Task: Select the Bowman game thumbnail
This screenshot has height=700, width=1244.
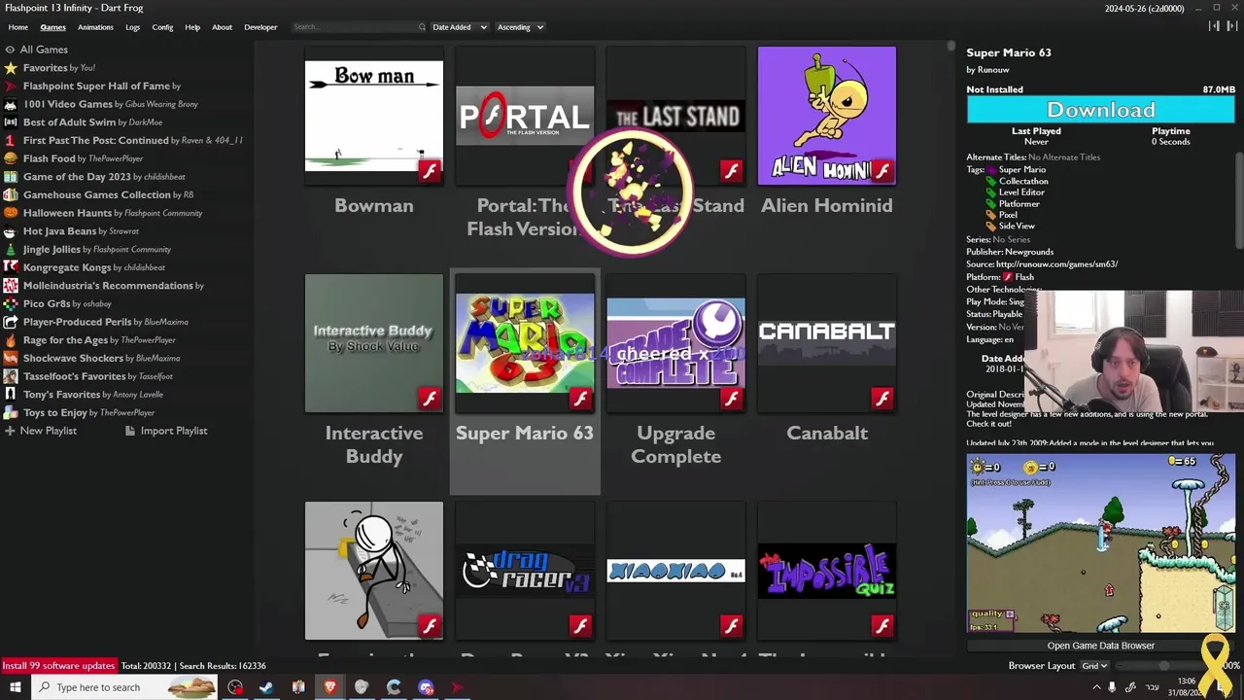Action: 374,116
